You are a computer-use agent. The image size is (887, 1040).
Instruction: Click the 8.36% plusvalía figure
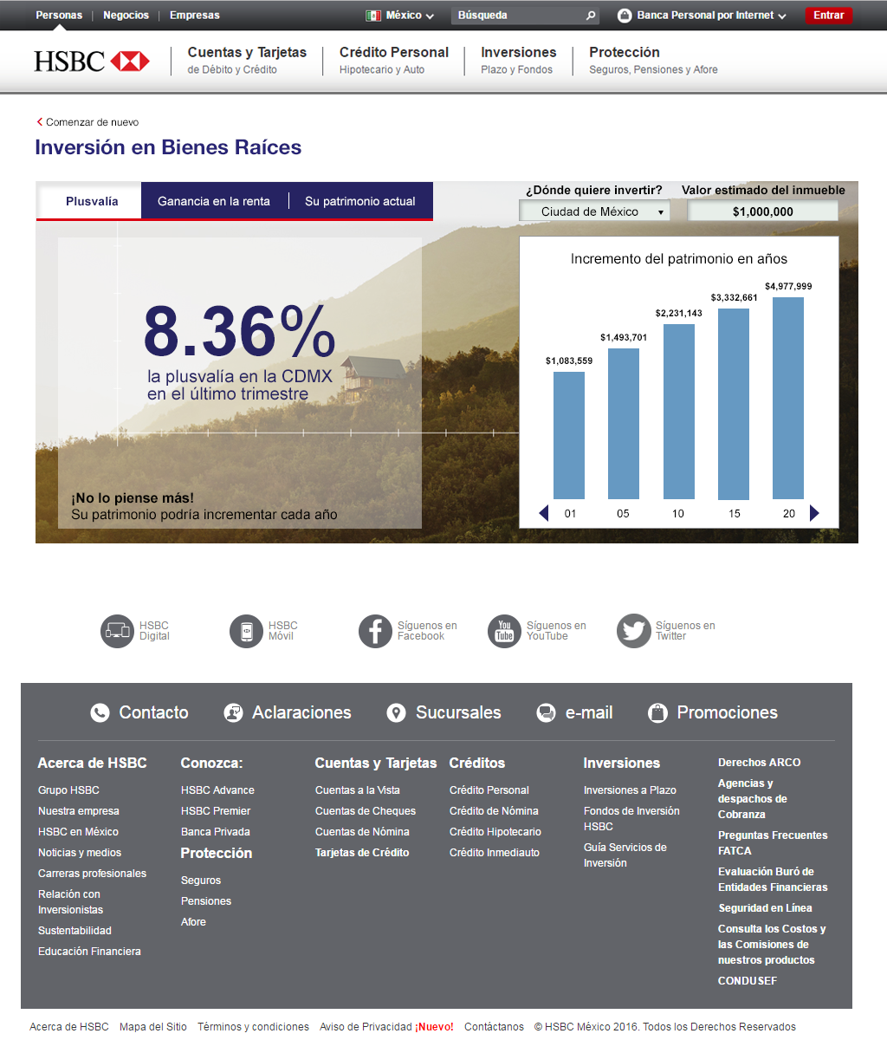coord(239,331)
